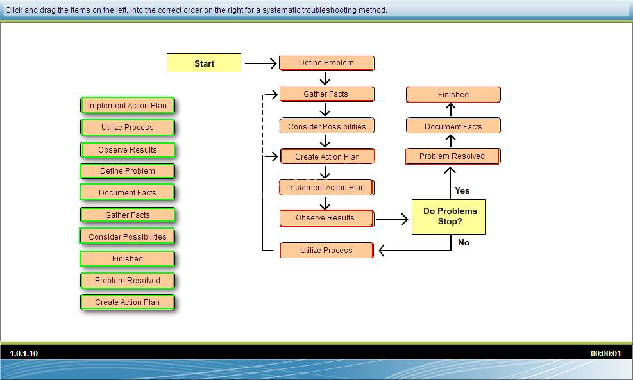The height and width of the screenshot is (380, 633).
Task: Click the Consider Possibilities flowchart box
Action: tap(326, 126)
